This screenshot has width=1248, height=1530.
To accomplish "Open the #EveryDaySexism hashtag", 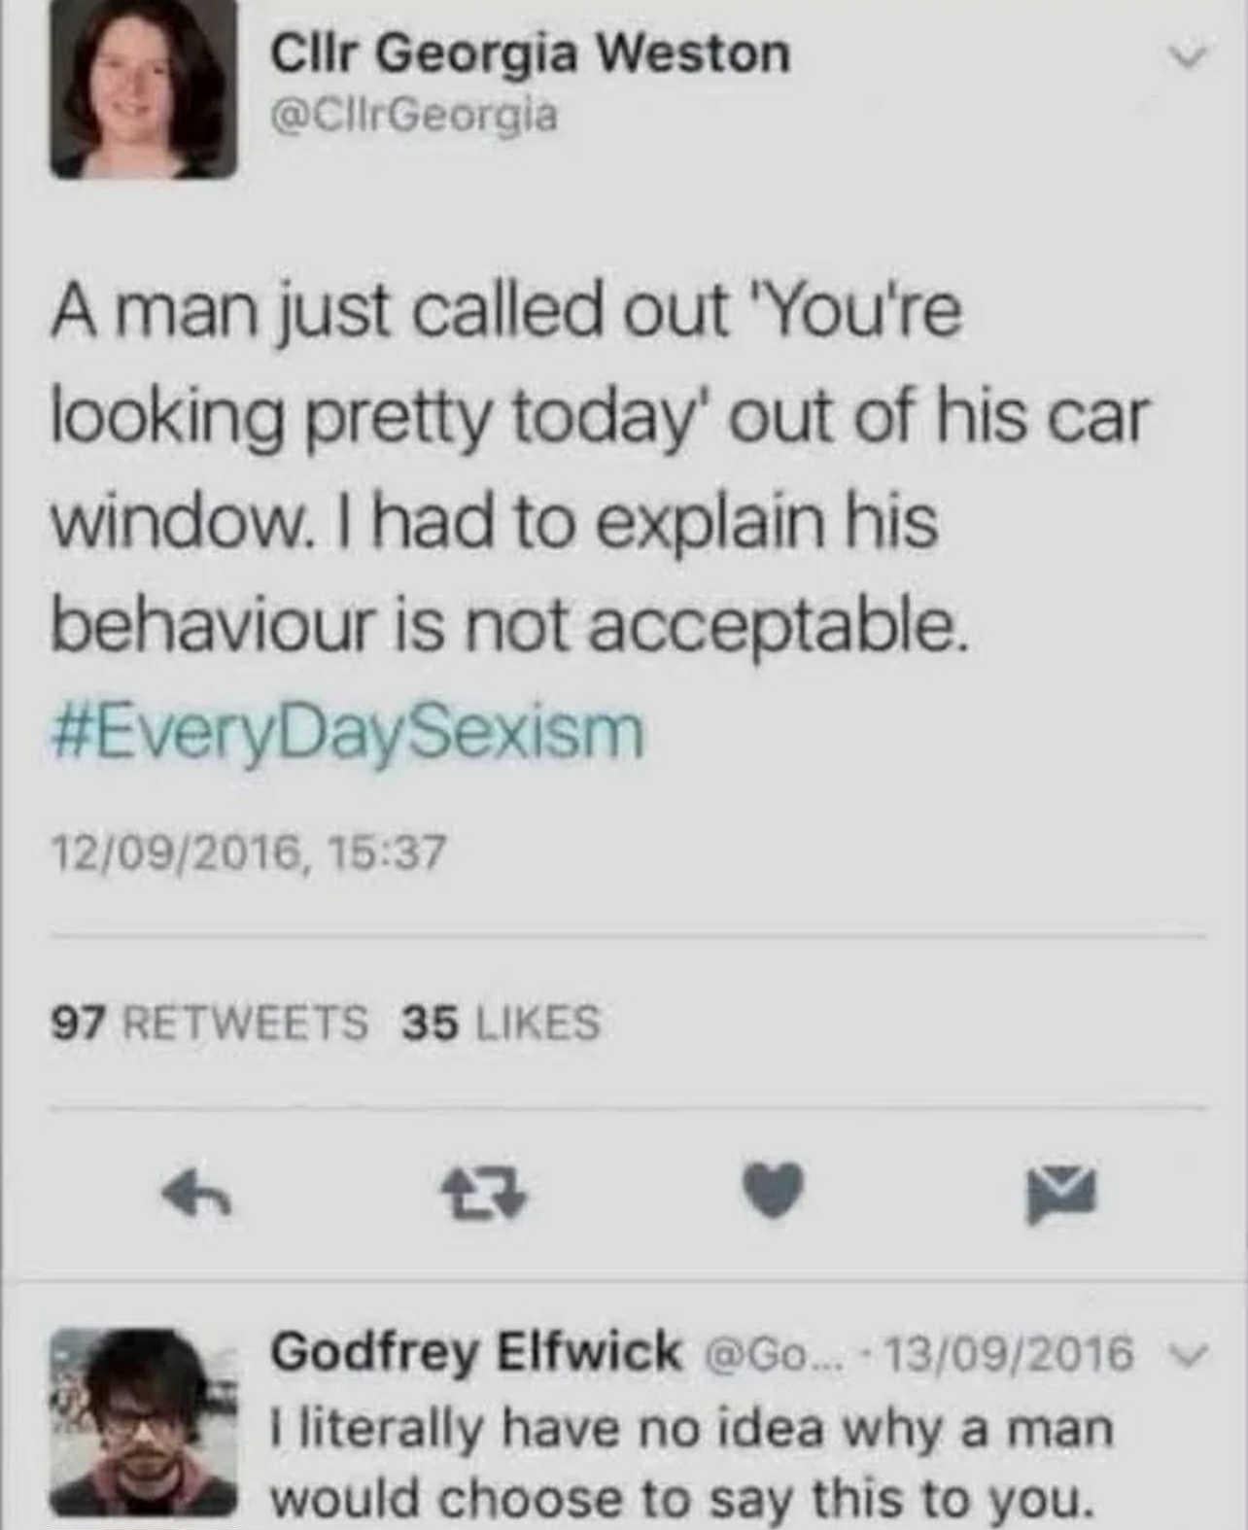I will pyautogui.click(x=347, y=731).
